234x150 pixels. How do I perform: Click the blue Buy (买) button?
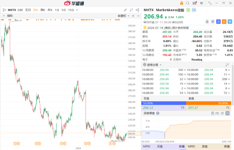pyautogui.click(x=218, y=22)
